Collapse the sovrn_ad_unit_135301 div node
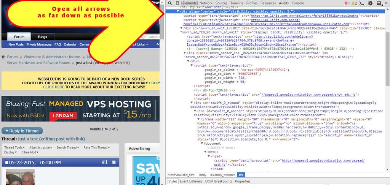Viewport: 390px width, 185px height. click(182, 28)
